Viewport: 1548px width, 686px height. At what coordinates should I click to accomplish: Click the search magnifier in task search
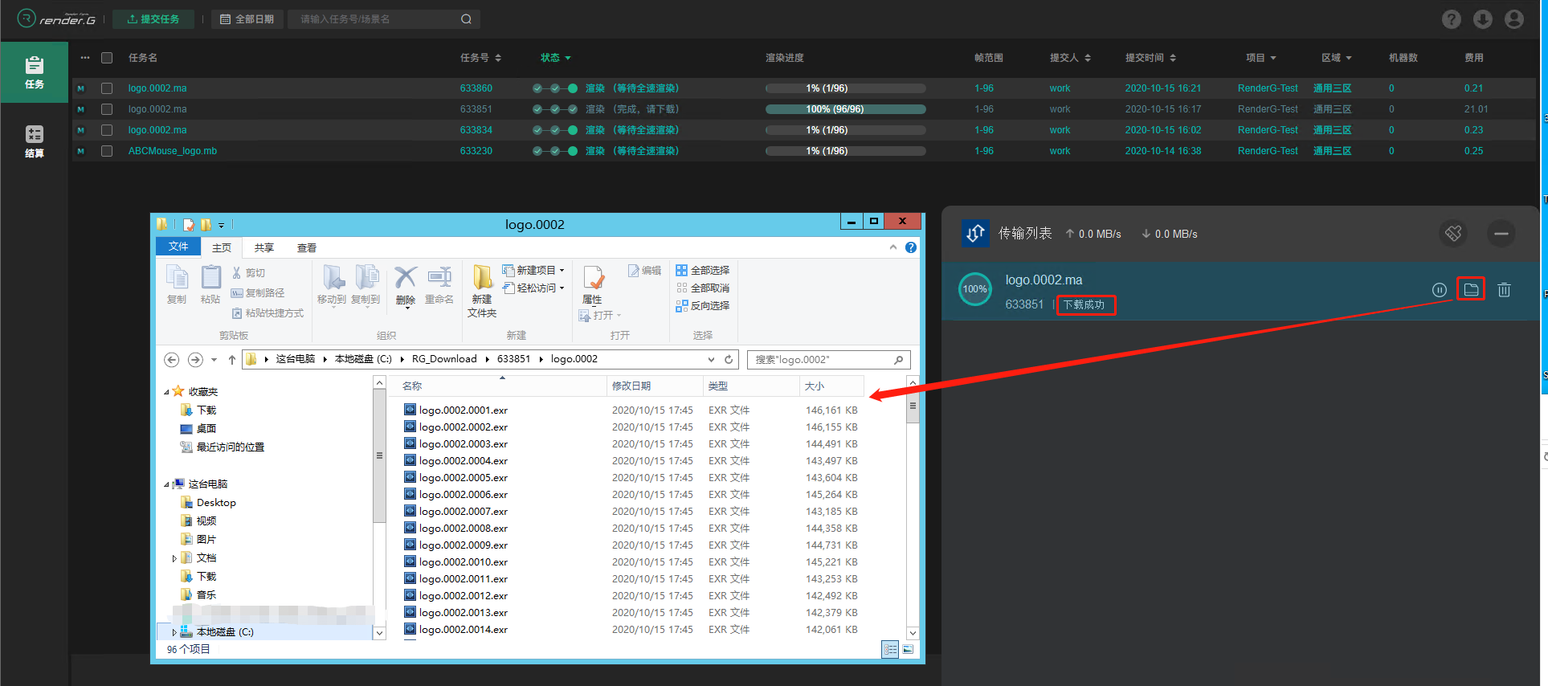coord(466,19)
